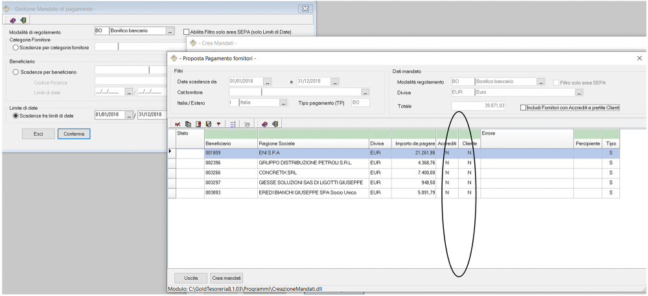Click the 'Crea mandati' button
This screenshot has width=648, height=296.
227,277
